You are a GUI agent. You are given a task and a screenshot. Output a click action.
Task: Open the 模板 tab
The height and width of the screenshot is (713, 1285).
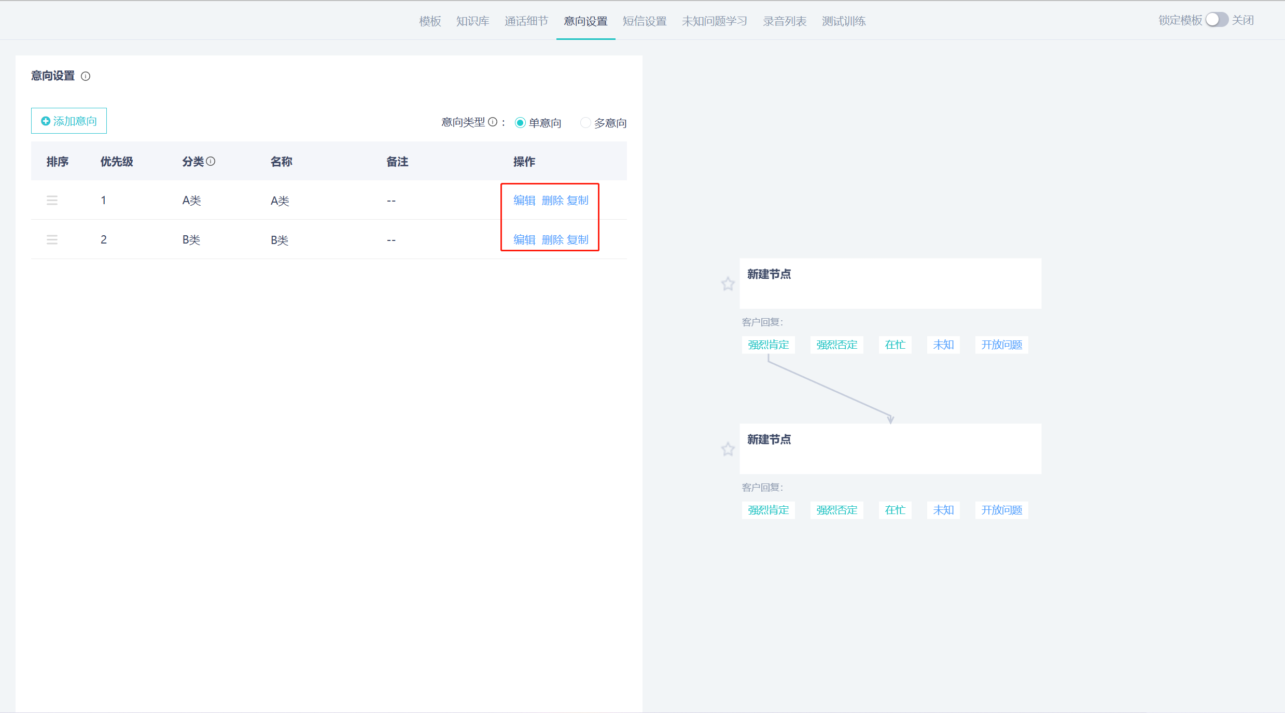[430, 21]
